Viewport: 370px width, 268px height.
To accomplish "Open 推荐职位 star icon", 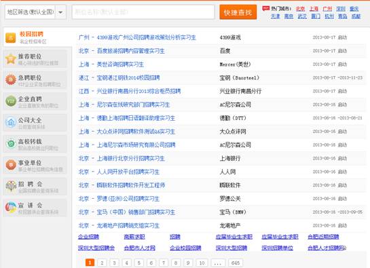I will (x=11, y=59).
